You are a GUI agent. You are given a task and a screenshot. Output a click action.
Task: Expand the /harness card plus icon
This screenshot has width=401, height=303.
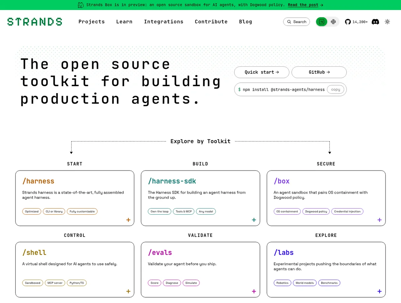point(128,220)
